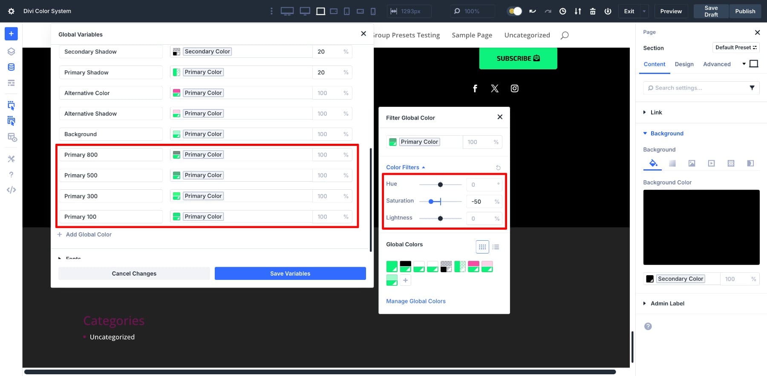767x376 pixels.
Task: Select the image background type
Action: pyautogui.click(x=692, y=163)
